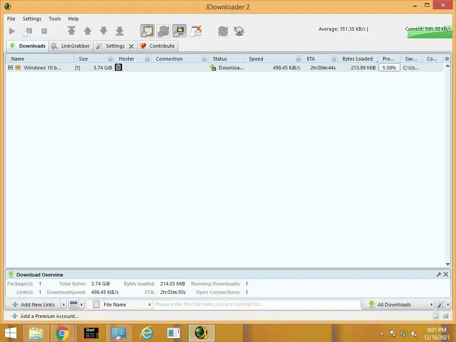Click the speed meter graph
Image resolution: width=456 pixels, height=342 pixels.
(430, 33)
